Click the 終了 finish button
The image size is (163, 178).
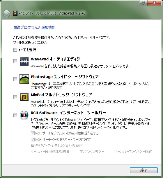tap(144, 170)
